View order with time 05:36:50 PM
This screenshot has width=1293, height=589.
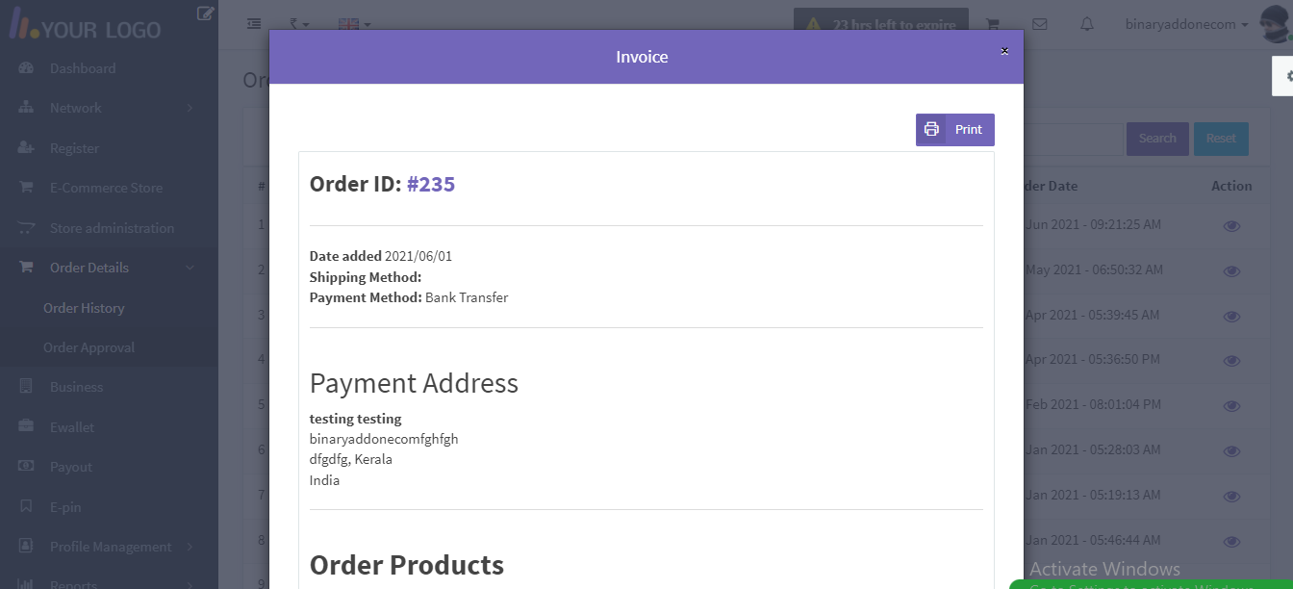(x=1231, y=360)
